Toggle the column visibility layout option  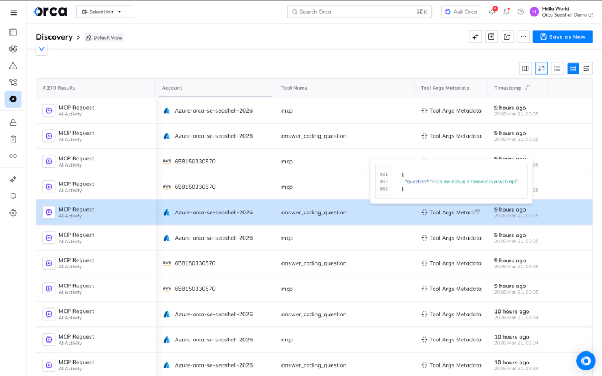[x=525, y=68]
